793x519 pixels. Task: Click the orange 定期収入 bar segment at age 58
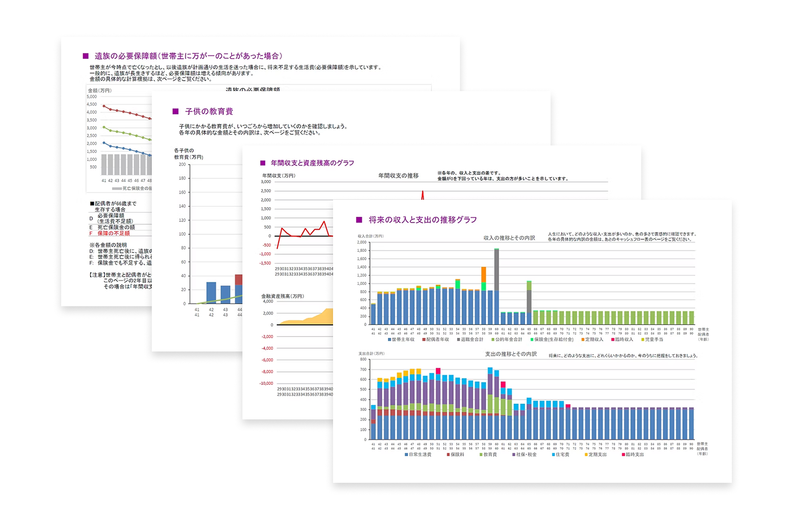click(x=483, y=274)
